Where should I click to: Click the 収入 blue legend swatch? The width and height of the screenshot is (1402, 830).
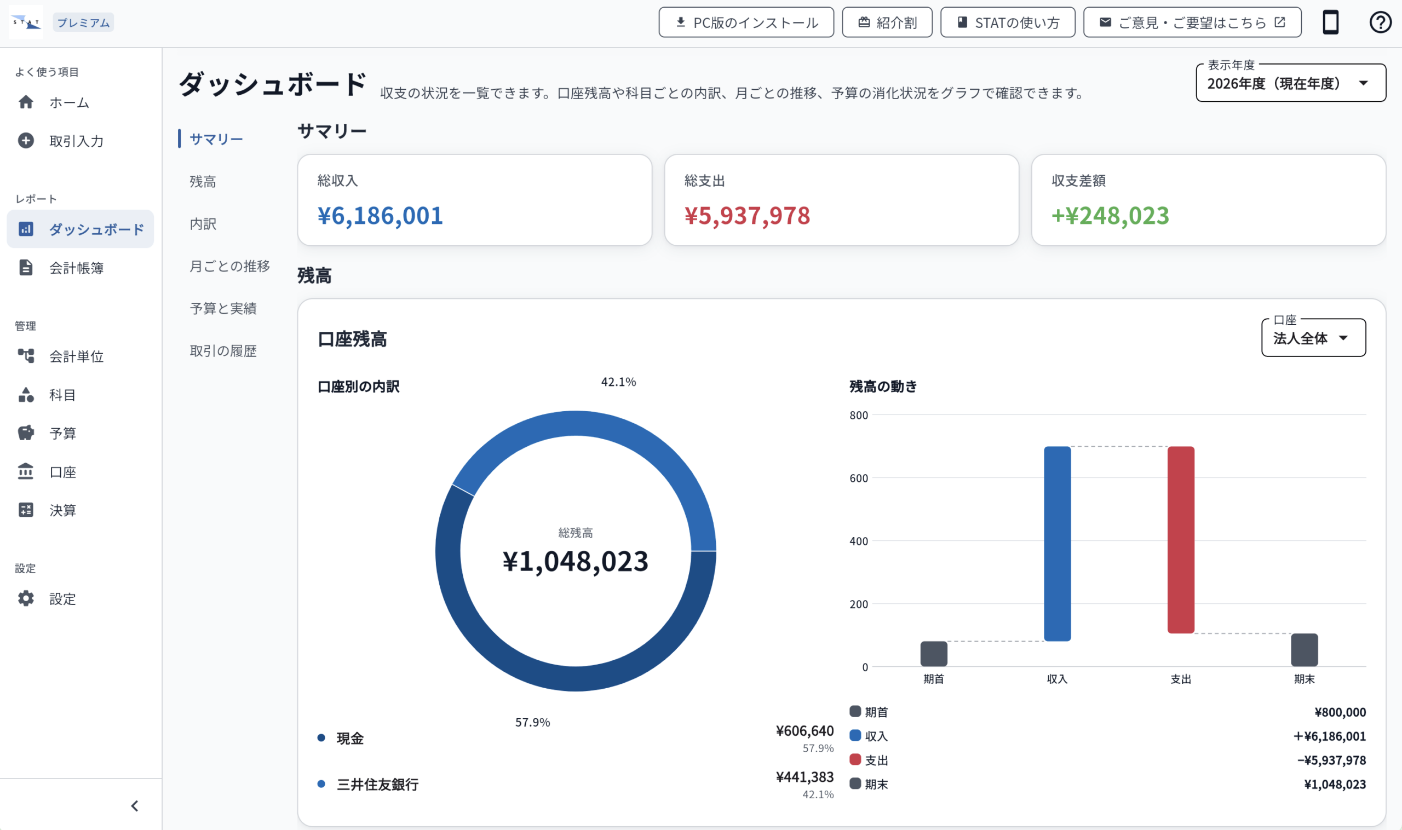855,735
